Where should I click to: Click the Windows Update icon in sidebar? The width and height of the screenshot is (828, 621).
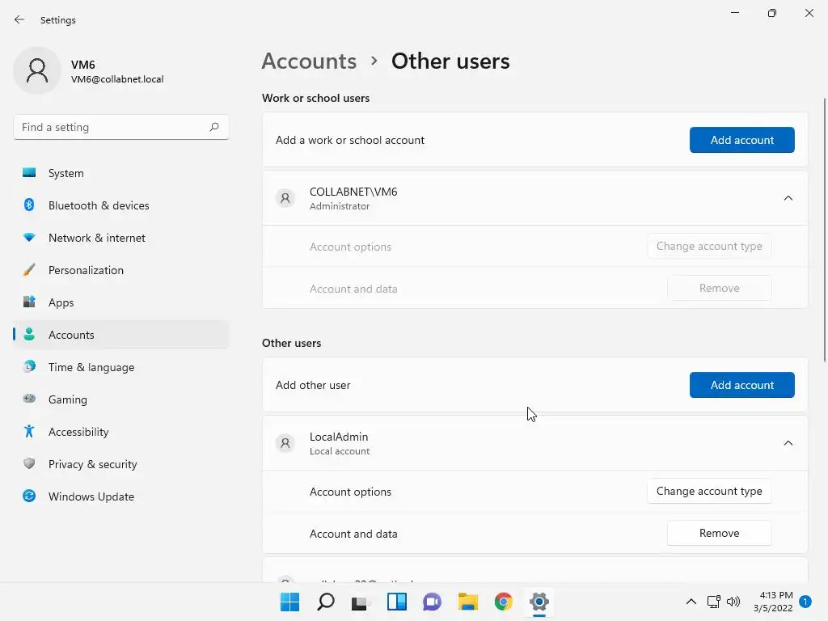tap(29, 496)
